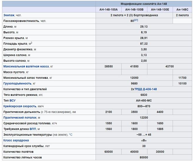Open footnote reference [27]
Screen dimensions: 194x162
pyautogui.click(x=136, y=20)
